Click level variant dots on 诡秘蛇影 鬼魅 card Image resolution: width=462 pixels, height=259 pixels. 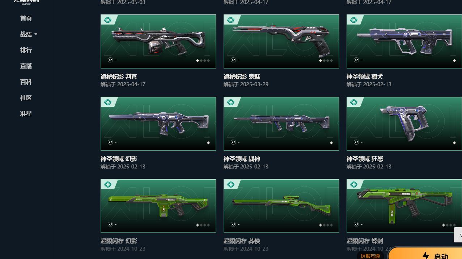click(x=326, y=61)
